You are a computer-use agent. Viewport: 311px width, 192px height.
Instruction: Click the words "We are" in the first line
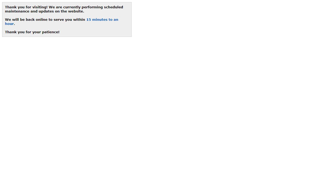click(55, 7)
